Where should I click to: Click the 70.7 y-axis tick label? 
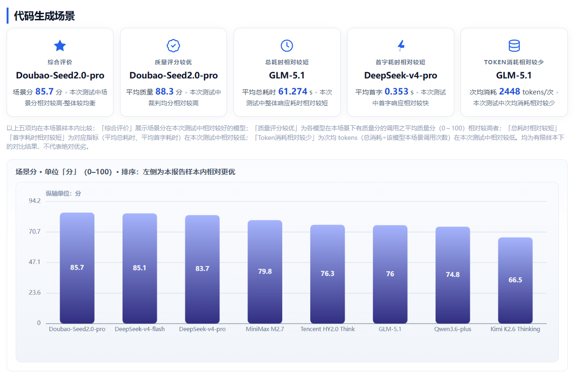35,232
